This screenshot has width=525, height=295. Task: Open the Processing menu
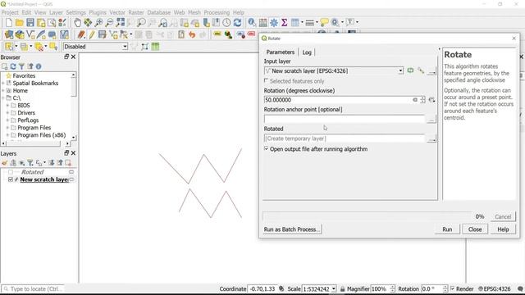[x=217, y=12]
